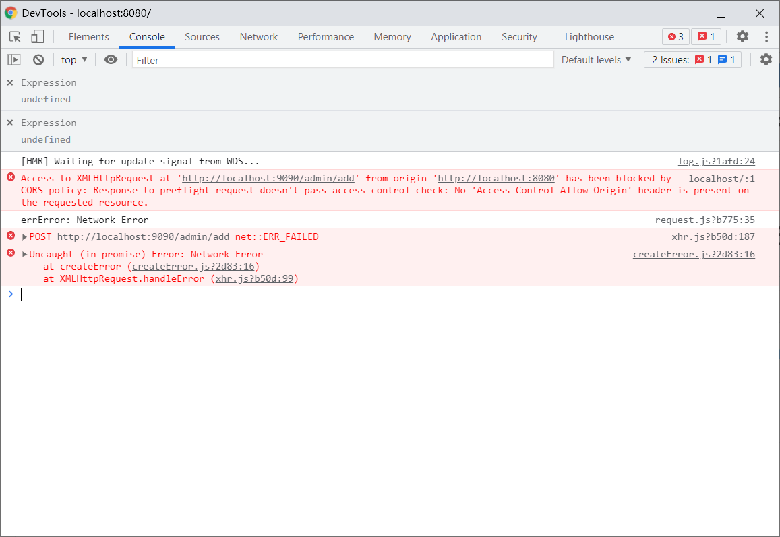This screenshot has height=537, width=780.
Task: Open the DevTools settings gear
Action: coord(742,36)
